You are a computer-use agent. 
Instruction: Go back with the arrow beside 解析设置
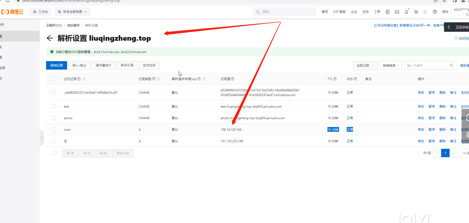[x=50, y=38]
